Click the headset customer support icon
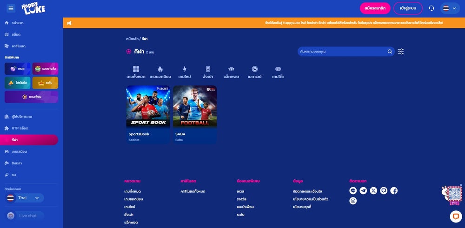Image resolution: width=465 pixels, height=228 pixels. (431, 8)
